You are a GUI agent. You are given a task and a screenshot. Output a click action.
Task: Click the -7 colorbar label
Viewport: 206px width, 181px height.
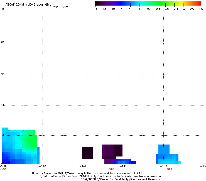pyautogui.click(x=120, y=9)
